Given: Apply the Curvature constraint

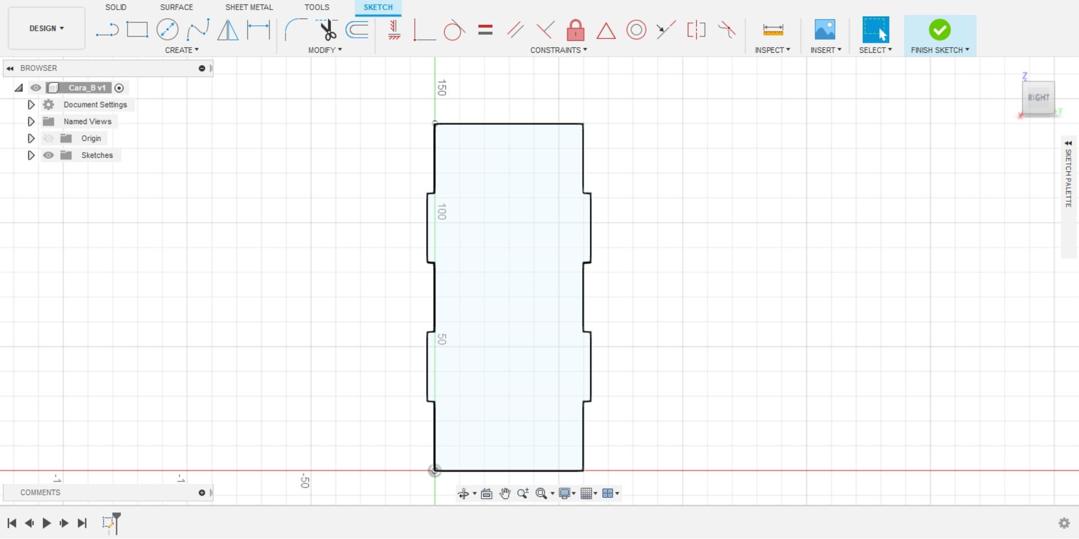Looking at the screenshot, I should click(x=727, y=30).
